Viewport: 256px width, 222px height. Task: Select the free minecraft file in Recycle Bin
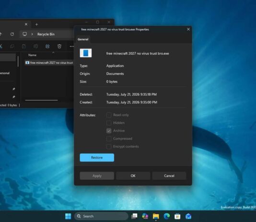[49, 62]
